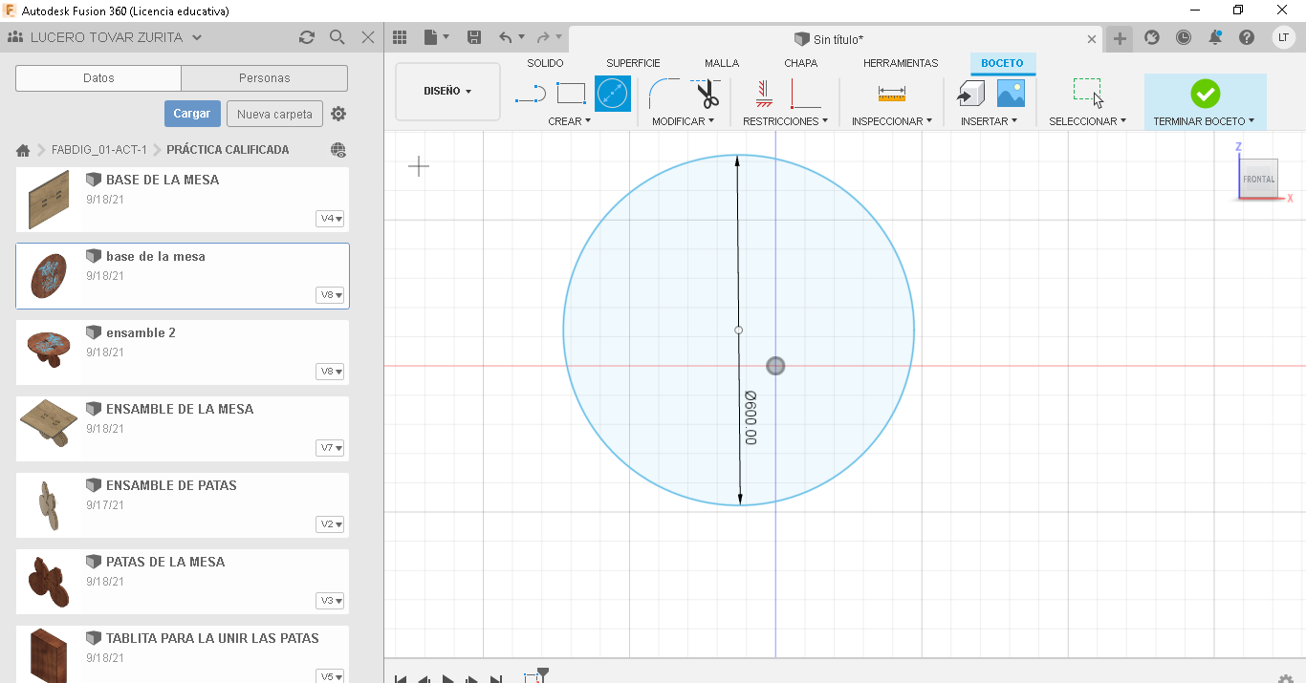
Task: Expand the INSPECCIONAR dropdown
Action: coord(892,121)
